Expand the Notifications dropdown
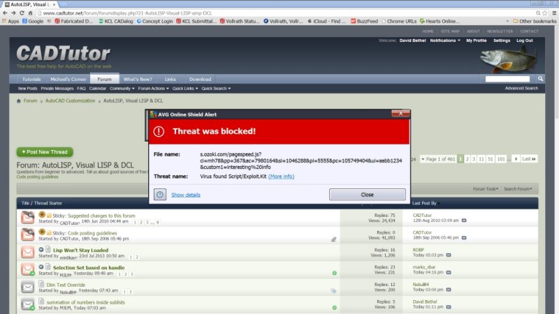Screen dimensions: 559x314 445,40
